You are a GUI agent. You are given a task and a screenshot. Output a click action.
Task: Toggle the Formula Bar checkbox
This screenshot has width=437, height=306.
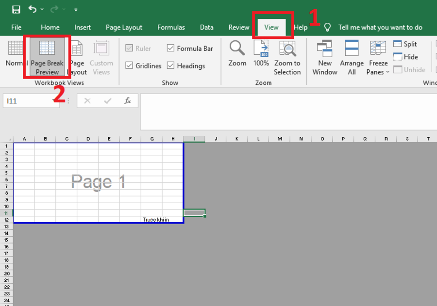click(170, 48)
